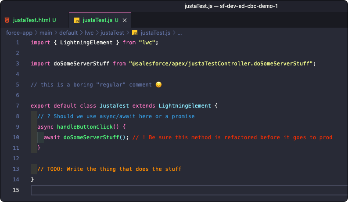
Task: Click the HTML5 file icon on justaTest.html tab
Action: (7, 20)
